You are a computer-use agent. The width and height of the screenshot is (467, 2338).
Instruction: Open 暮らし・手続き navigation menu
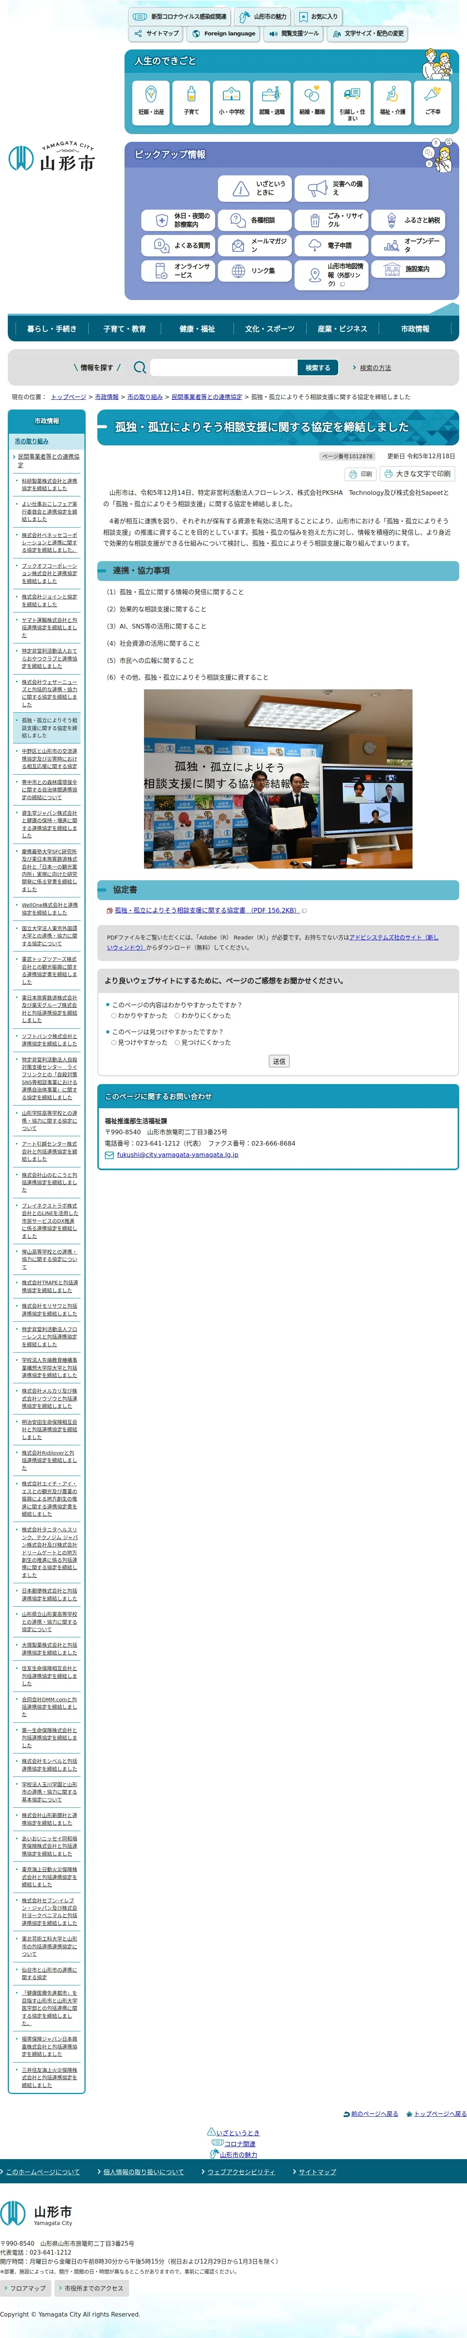tap(52, 329)
